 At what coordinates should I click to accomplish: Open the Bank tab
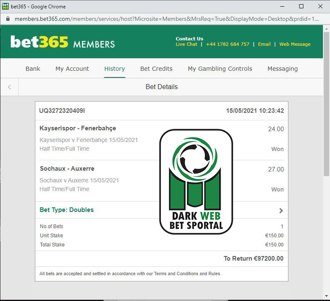[33, 69]
